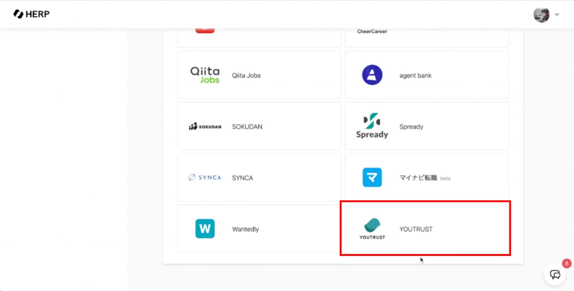Click the agent bank circular logo
The image size is (574, 291).
pos(372,75)
